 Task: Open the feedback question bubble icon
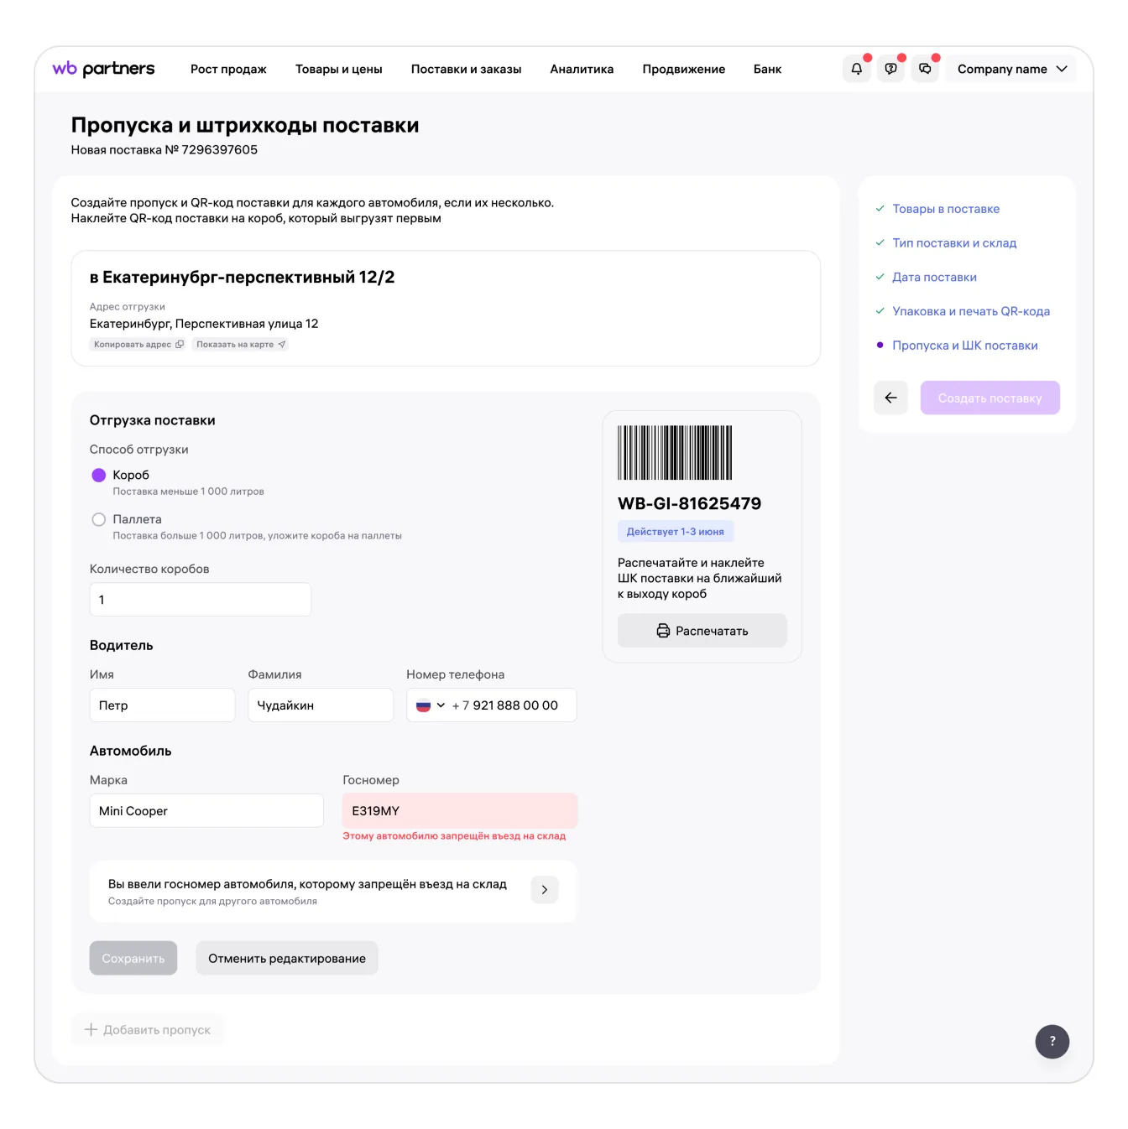pos(890,69)
